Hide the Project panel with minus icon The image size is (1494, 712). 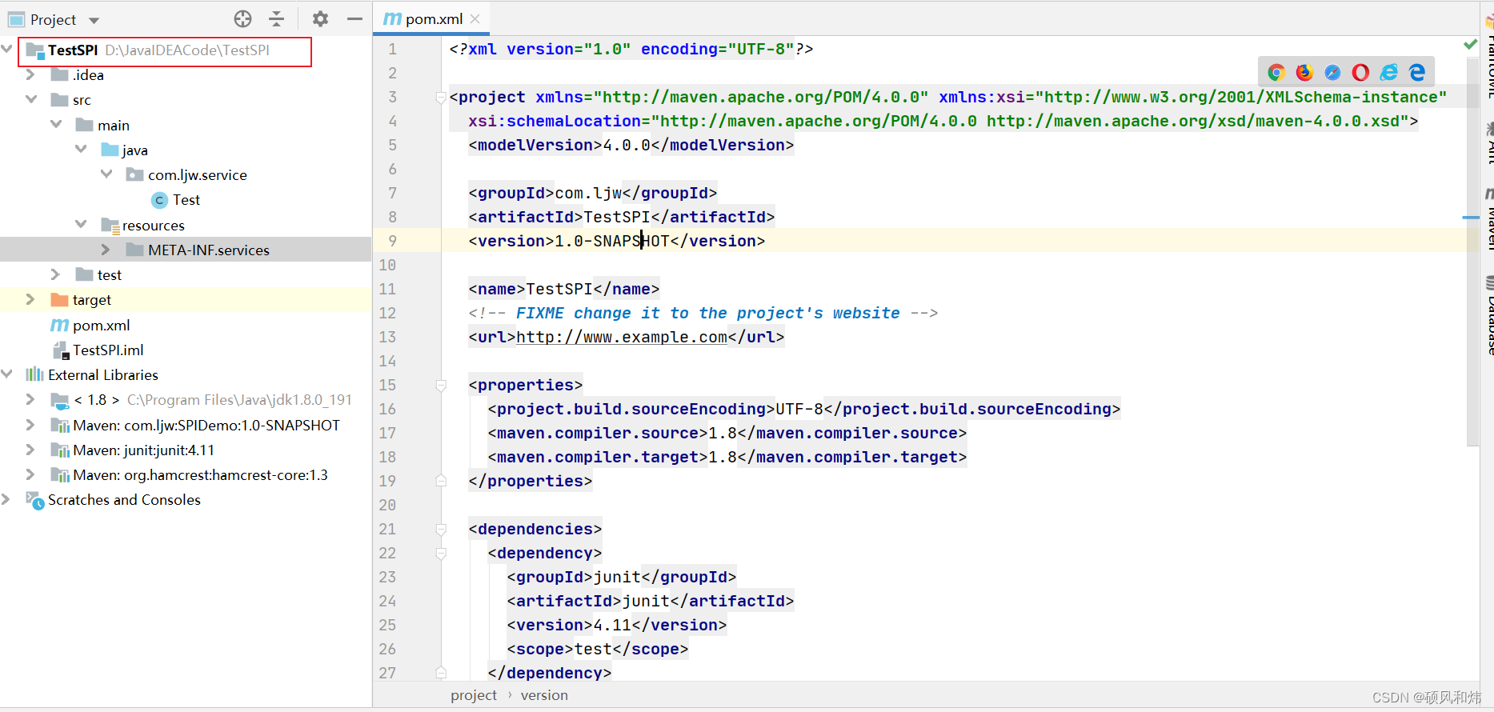(354, 18)
